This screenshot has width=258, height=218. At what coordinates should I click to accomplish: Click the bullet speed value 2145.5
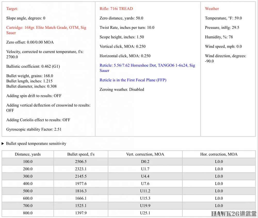[x=81, y=176]
